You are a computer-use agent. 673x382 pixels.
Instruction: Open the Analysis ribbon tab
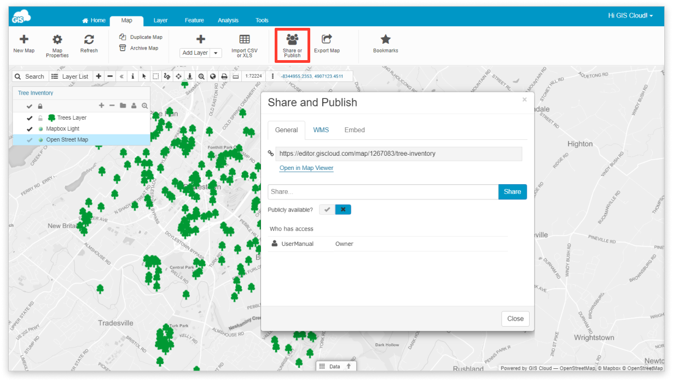pos(228,20)
